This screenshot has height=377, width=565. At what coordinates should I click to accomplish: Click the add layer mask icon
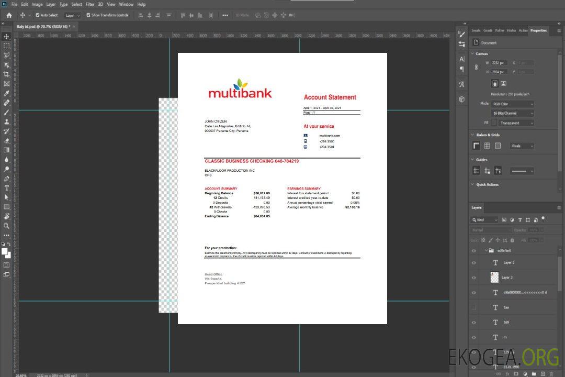click(516, 374)
